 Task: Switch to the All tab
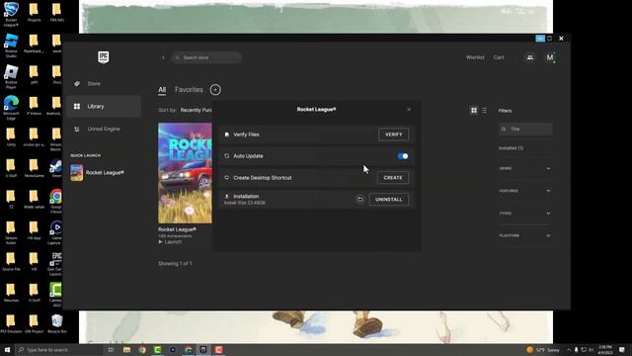coord(162,90)
